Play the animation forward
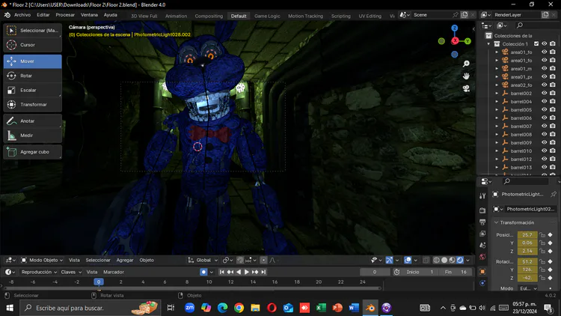Screen dimensions: 561x316 (x=247, y=272)
